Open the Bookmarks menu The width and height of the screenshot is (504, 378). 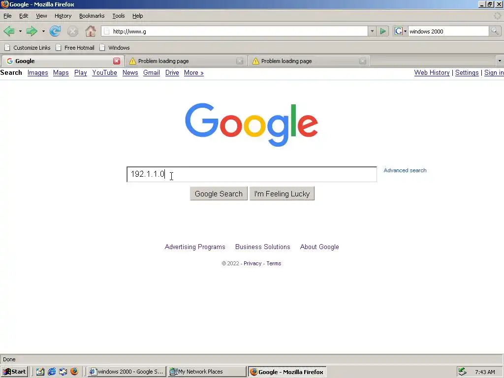(x=92, y=16)
